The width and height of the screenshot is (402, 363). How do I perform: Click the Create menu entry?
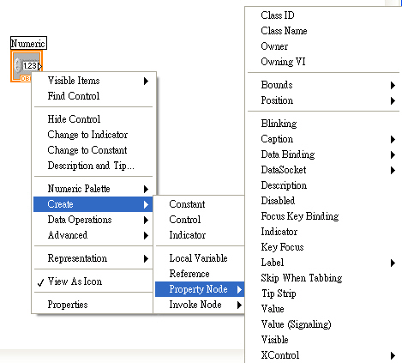[93, 204]
